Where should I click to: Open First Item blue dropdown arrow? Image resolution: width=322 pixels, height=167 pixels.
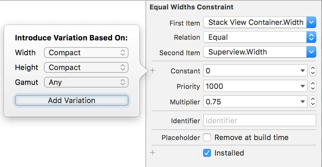[x=311, y=23]
